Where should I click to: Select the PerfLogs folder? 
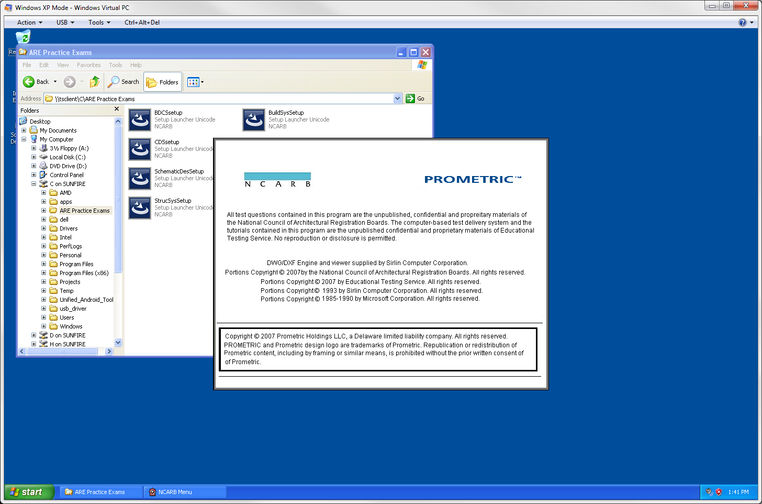click(x=71, y=246)
